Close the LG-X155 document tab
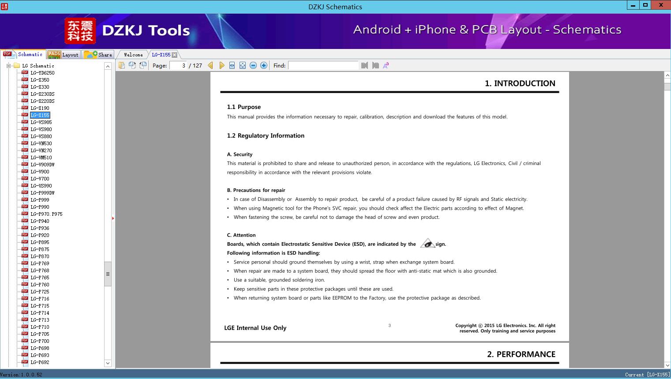Viewport: 671px width, 379px height. pyautogui.click(x=175, y=55)
